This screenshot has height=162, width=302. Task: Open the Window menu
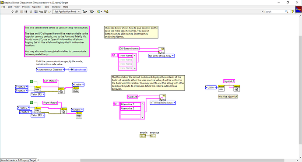[56, 7]
